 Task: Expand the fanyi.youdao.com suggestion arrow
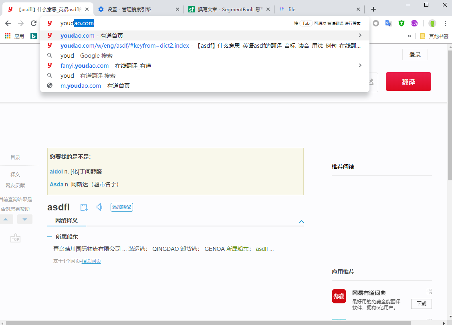[360, 65]
